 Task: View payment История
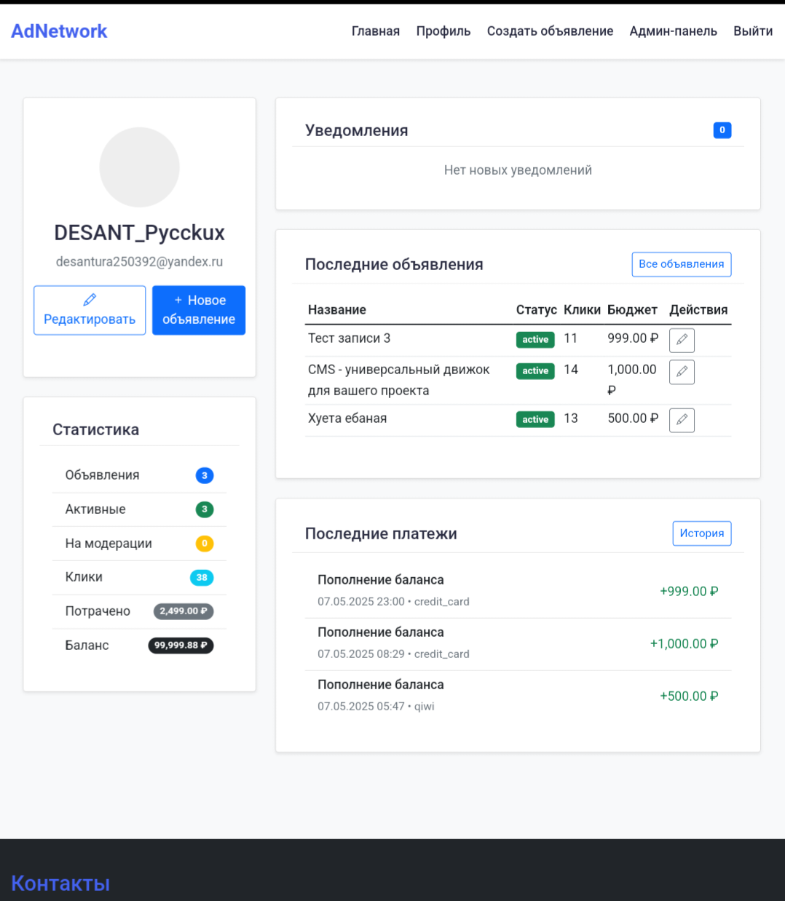coord(701,533)
